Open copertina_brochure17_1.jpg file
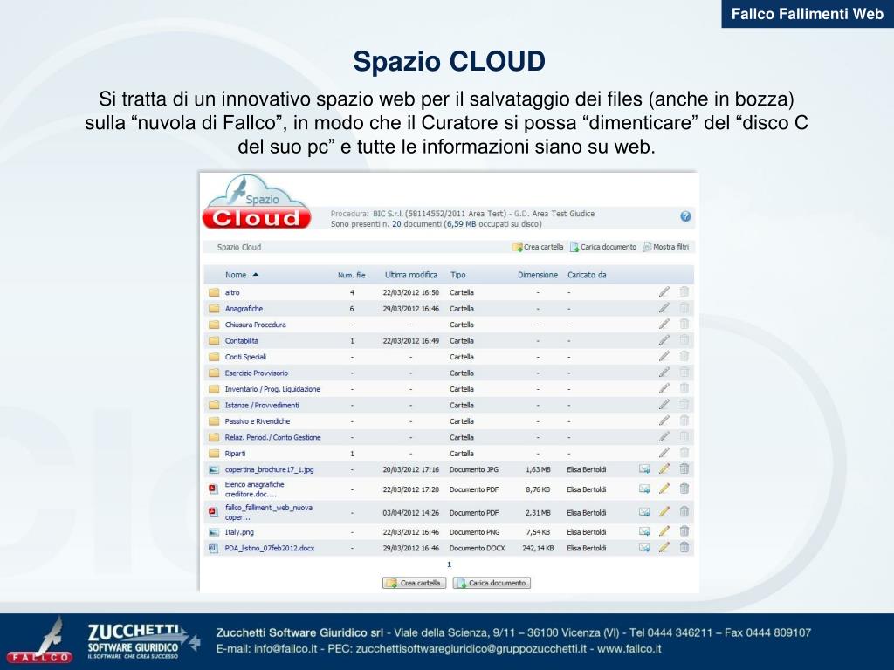This screenshot has width=894, height=670. tap(269, 469)
